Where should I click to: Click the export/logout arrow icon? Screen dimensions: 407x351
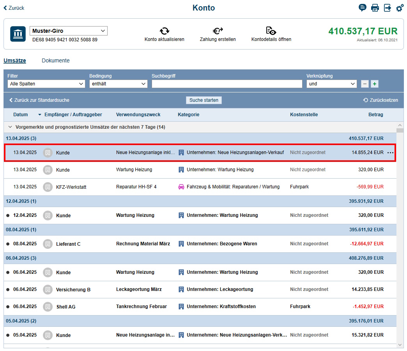tap(387, 8)
